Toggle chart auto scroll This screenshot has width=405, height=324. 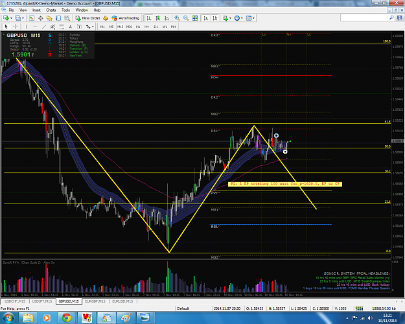coord(206,18)
